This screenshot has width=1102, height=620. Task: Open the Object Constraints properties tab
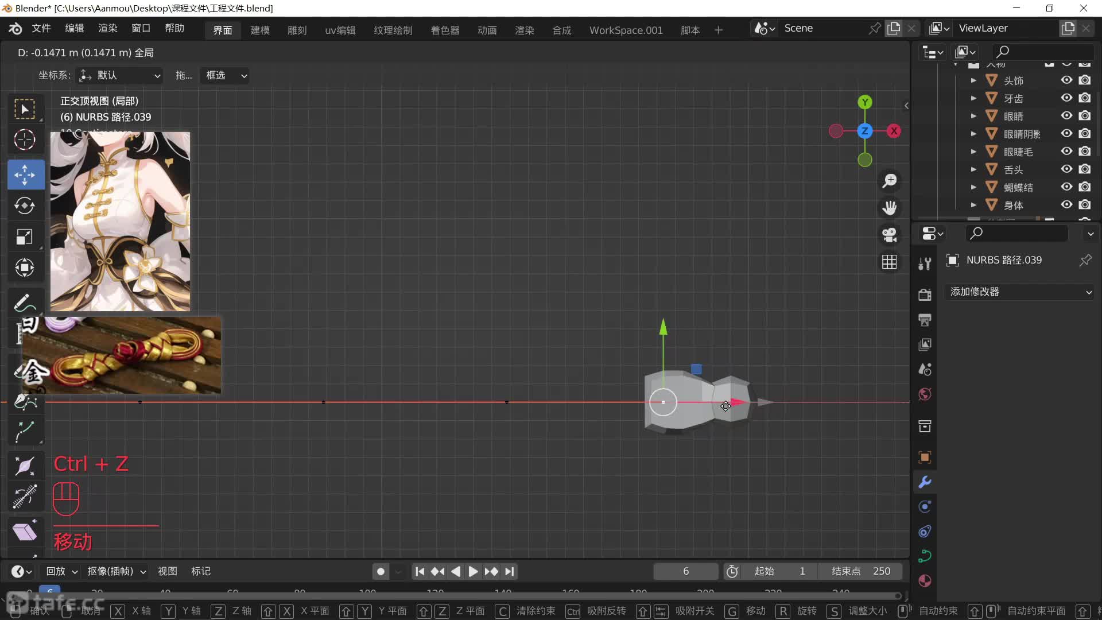coord(925,532)
